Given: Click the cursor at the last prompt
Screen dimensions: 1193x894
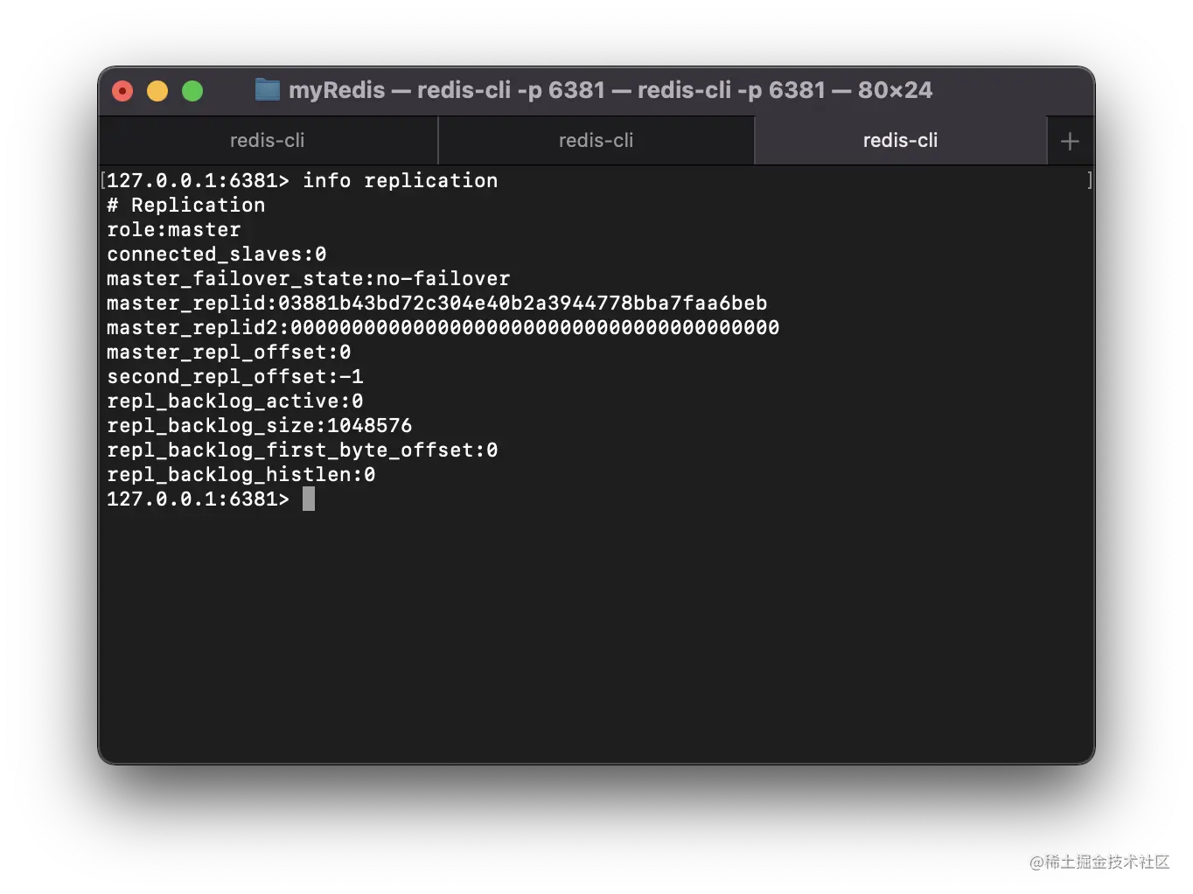Looking at the screenshot, I should point(309,499).
